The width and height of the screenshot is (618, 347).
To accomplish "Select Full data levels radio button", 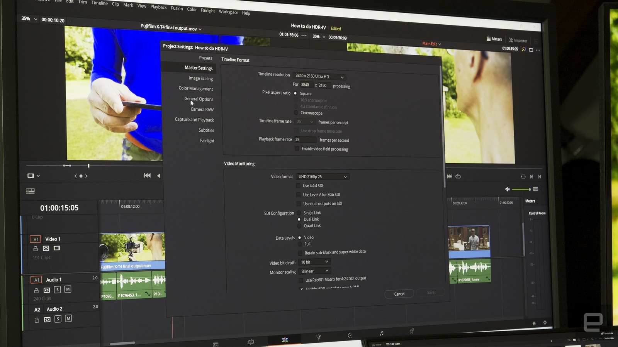I will point(299,244).
